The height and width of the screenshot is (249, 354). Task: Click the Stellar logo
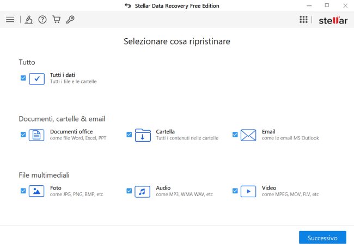(333, 20)
